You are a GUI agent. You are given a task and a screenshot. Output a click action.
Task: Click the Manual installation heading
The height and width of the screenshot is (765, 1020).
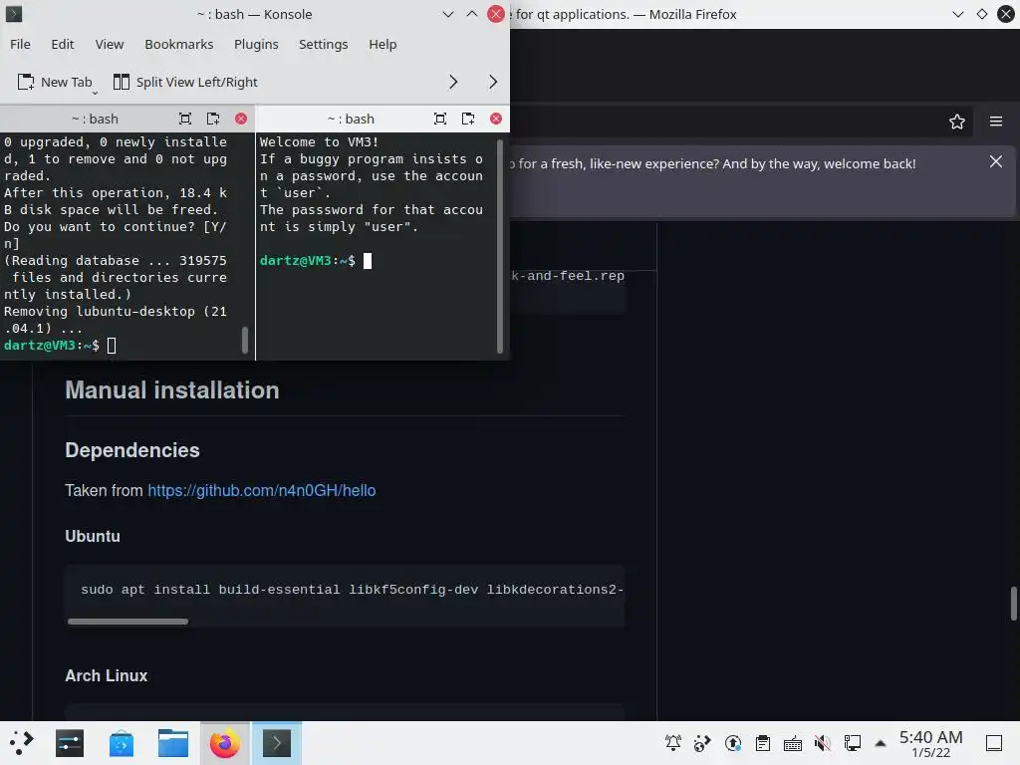pos(172,390)
